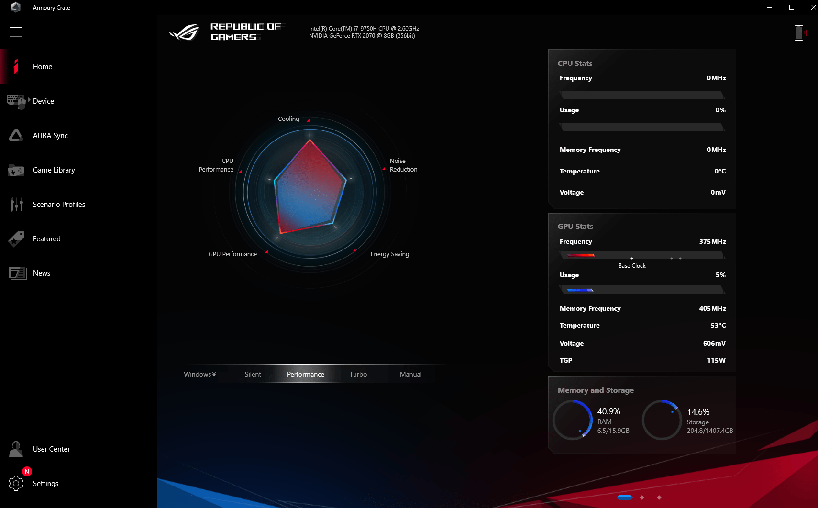The height and width of the screenshot is (508, 818).
Task: Open Game Library section
Action: 54,170
